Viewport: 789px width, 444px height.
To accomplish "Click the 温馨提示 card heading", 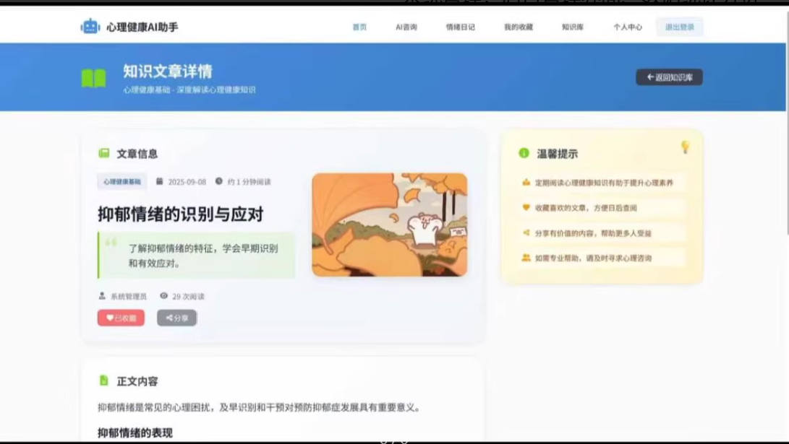I will (557, 154).
